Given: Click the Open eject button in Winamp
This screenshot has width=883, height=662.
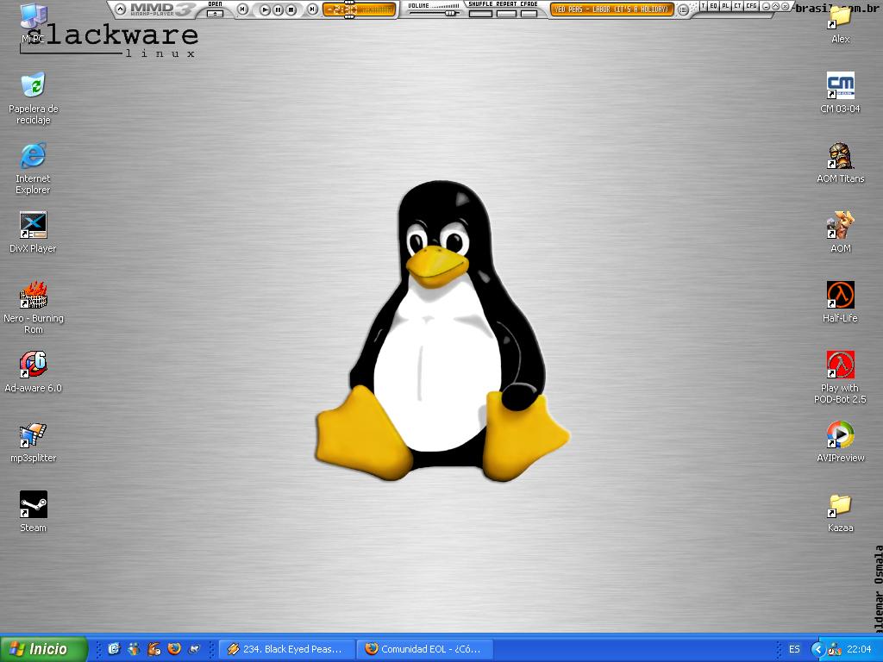Looking at the screenshot, I should click(x=216, y=13).
